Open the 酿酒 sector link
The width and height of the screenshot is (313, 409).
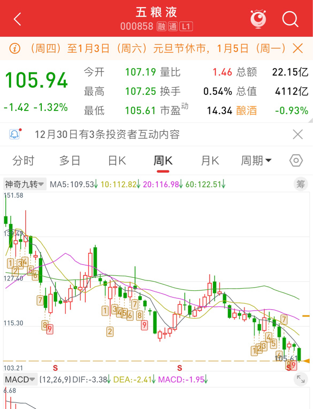click(x=246, y=111)
